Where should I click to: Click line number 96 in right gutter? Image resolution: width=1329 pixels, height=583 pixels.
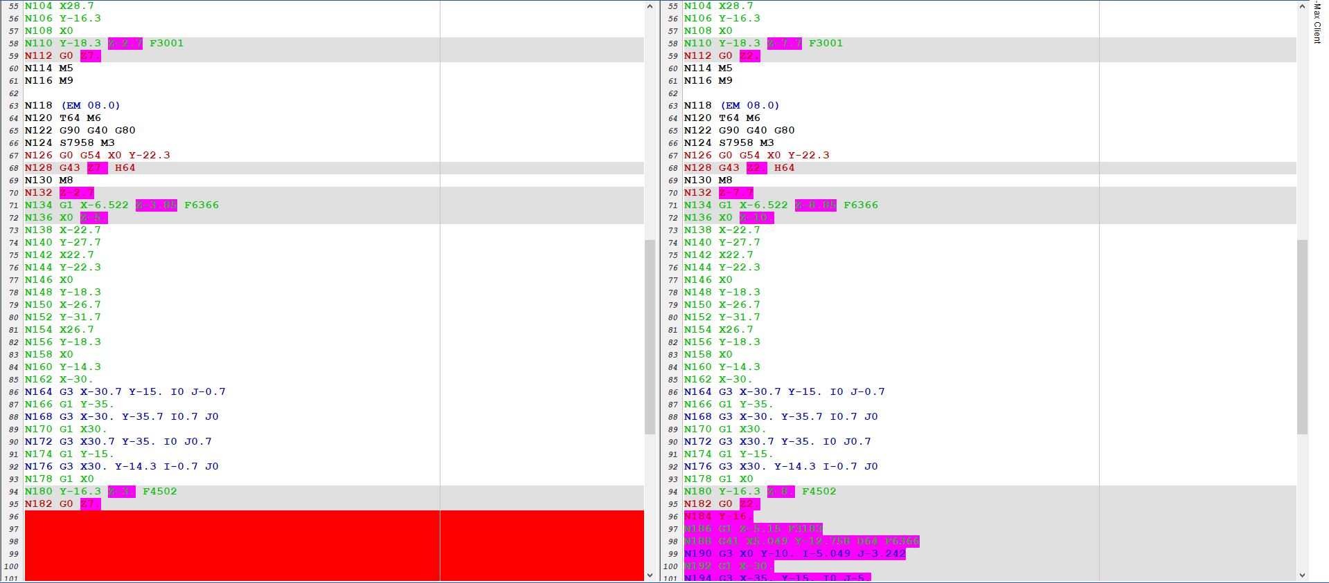pyautogui.click(x=672, y=517)
